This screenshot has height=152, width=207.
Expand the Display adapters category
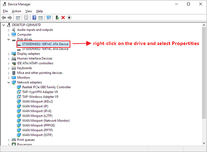click(9, 54)
